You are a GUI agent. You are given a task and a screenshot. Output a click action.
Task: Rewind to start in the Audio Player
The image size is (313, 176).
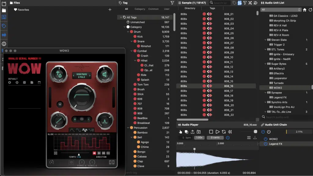click(230, 132)
